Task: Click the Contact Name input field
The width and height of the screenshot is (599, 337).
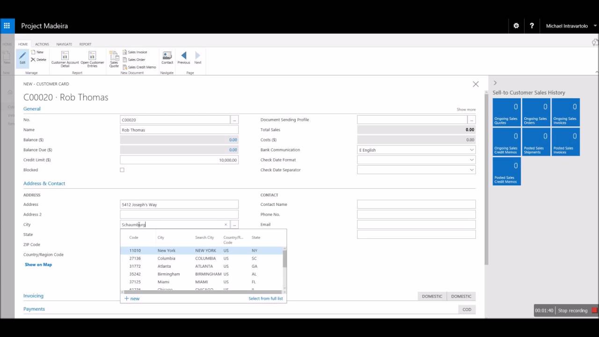Action: [416, 205]
